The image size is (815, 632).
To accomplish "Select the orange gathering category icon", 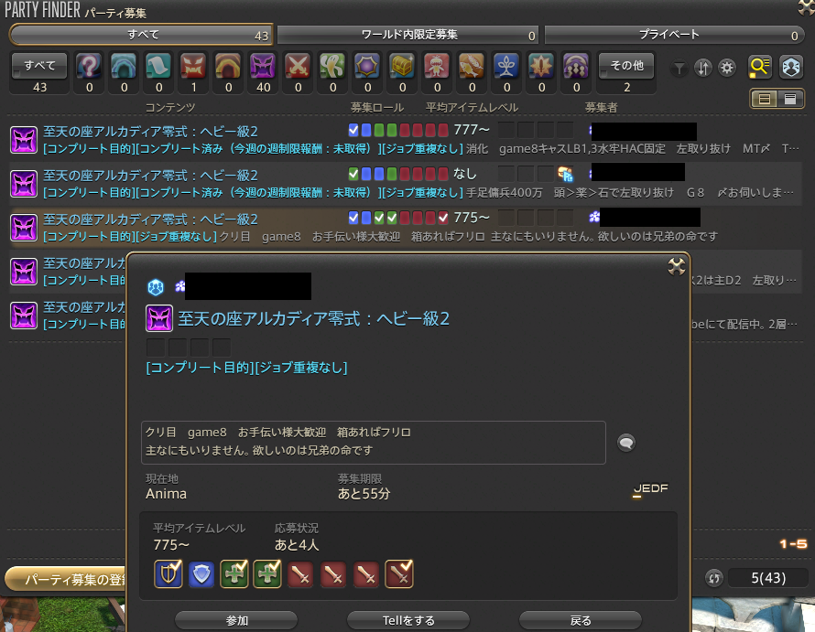I will click(x=472, y=66).
